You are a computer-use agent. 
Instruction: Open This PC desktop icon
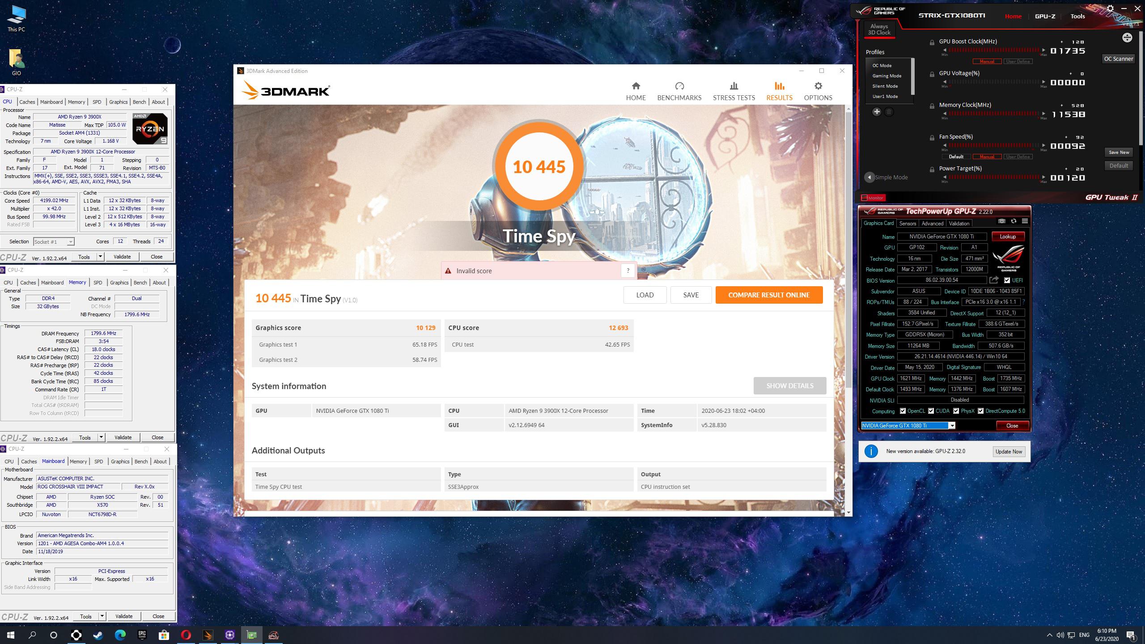[16, 18]
